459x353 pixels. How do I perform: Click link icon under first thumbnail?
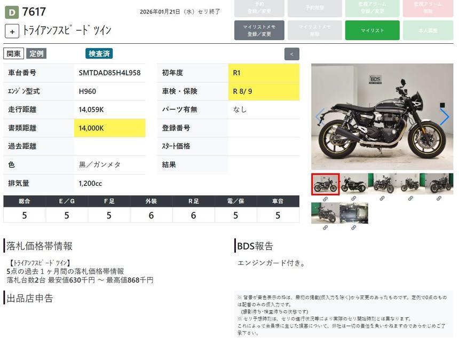[325, 199]
